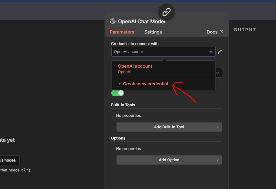Collapse the Credential to connect with dropdown
This screenshot has width=276, height=189.
pyautogui.click(x=211, y=51)
